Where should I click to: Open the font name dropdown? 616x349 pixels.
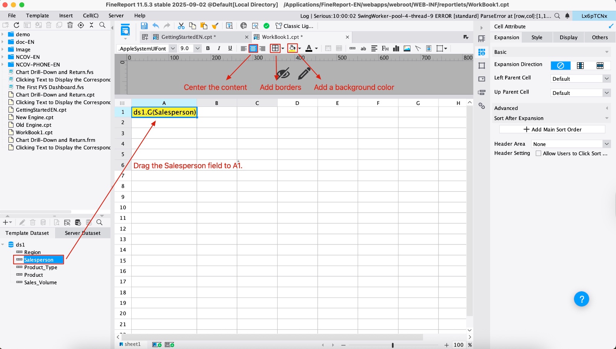pyautogui.click(x=172, y=48)
